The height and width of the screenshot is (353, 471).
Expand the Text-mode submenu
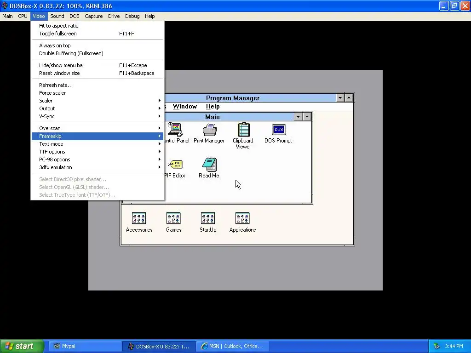pos(98,144)
